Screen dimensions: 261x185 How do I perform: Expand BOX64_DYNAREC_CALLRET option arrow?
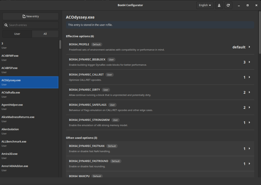point(249,77)
